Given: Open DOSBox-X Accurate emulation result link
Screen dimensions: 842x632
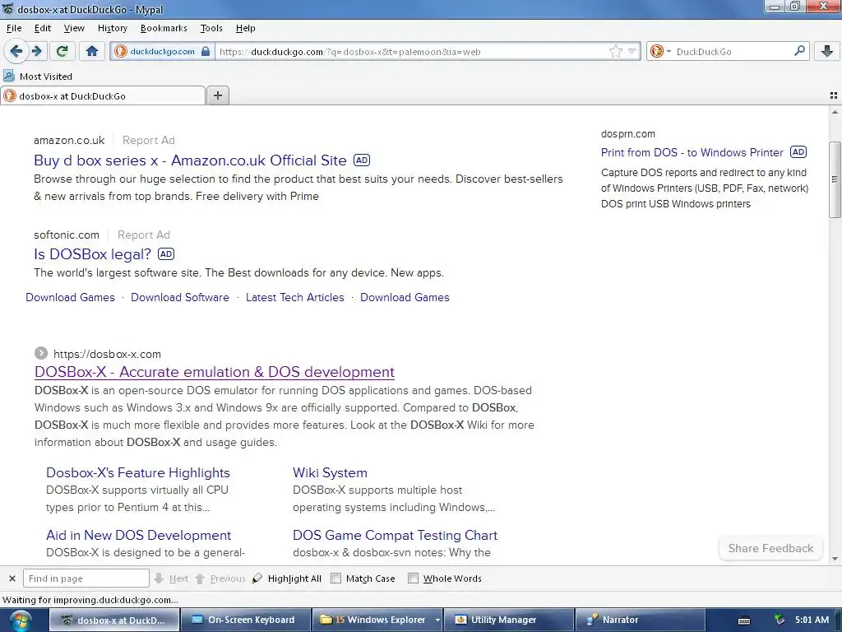Looking at the screenshot, I should [x=215, y=372].
